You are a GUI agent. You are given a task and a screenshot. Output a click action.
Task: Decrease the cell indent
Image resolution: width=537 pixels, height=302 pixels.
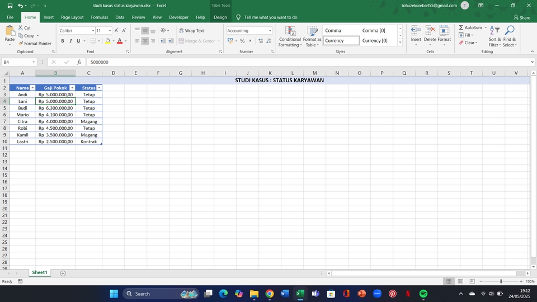click(163, 41)
